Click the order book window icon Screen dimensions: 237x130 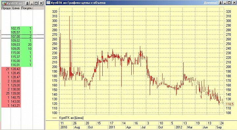pyautogui.click(x=4, y=3)
